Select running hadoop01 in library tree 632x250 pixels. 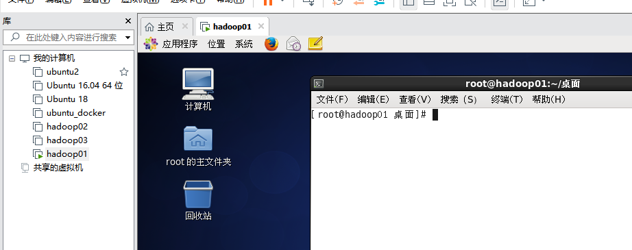67,154
